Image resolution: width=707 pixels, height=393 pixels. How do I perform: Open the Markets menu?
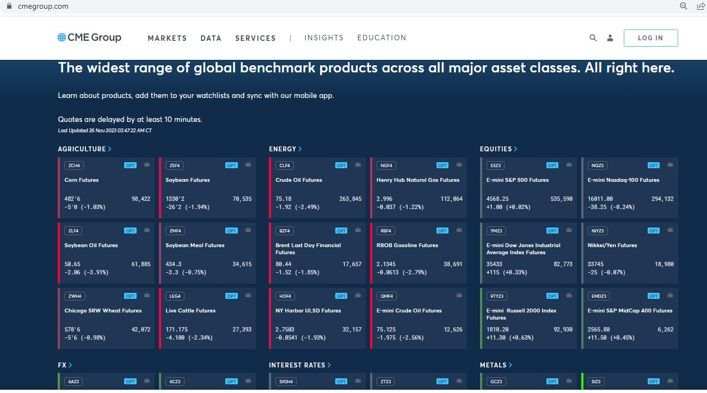[x=167, y=38]
